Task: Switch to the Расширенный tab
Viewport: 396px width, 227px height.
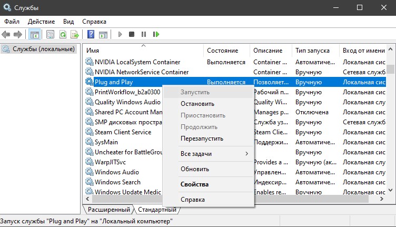Action: click(x=109, y=210)
